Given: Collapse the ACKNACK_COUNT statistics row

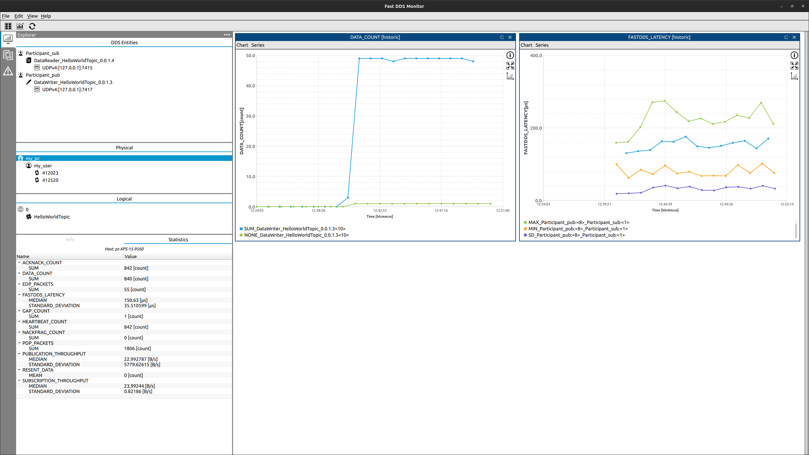Looking at the screenshot, I should (x=19, y=263).
